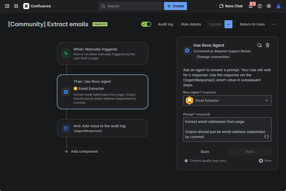286x191 pixels.
Task: Click the audit log action icon
Action: [66, 128]
